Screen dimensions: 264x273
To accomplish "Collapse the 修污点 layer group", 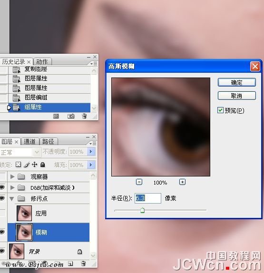I will tap(12, 199).
